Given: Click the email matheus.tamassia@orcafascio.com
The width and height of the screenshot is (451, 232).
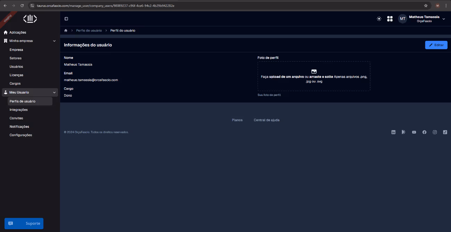Looking at the screenshot, I should [x=91, y=80].
